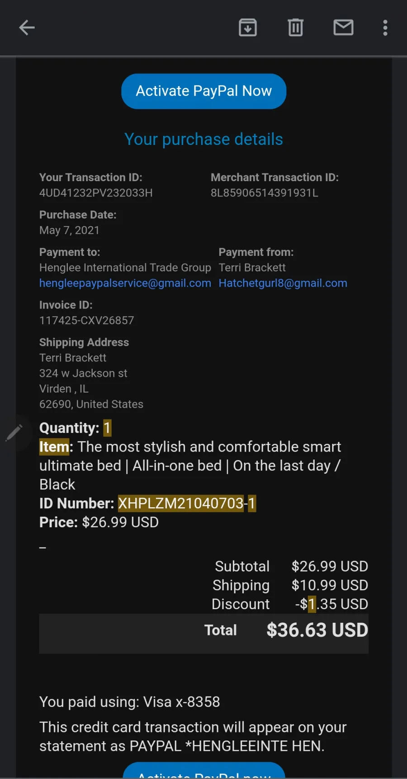This screenshot has height=779, width=407.
Task: Tap the Visa x-8358 payment text
Action: tap(181, 702)
